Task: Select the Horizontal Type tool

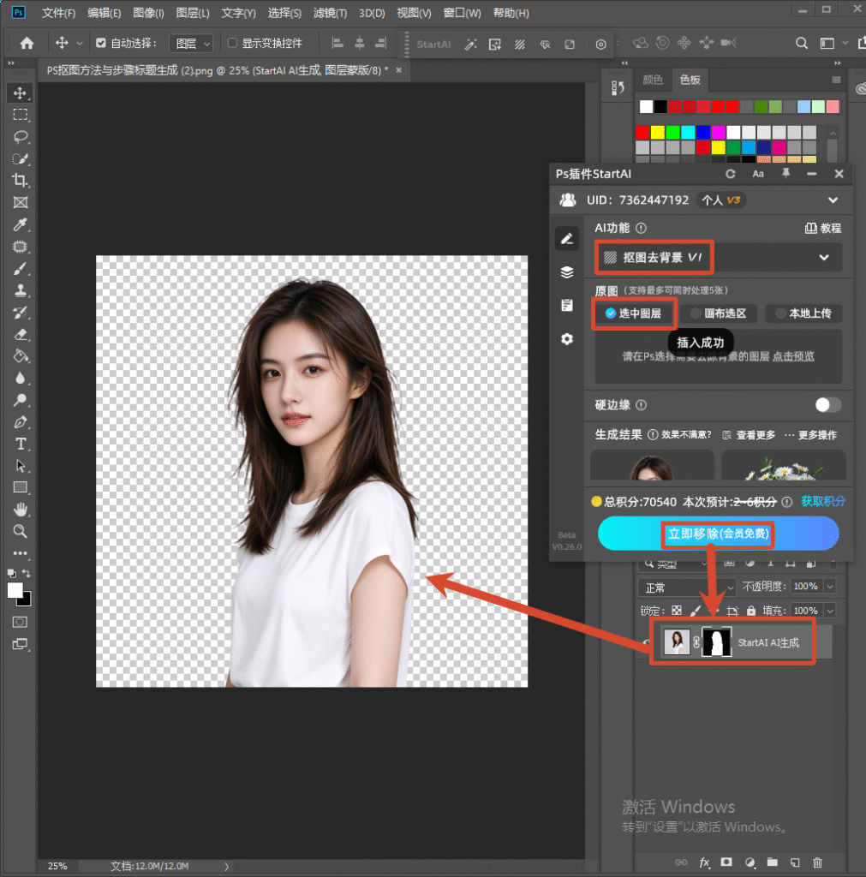Action: (x=21, y=444)
